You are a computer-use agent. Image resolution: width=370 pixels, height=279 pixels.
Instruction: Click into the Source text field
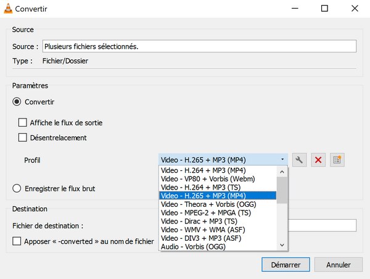199,46
